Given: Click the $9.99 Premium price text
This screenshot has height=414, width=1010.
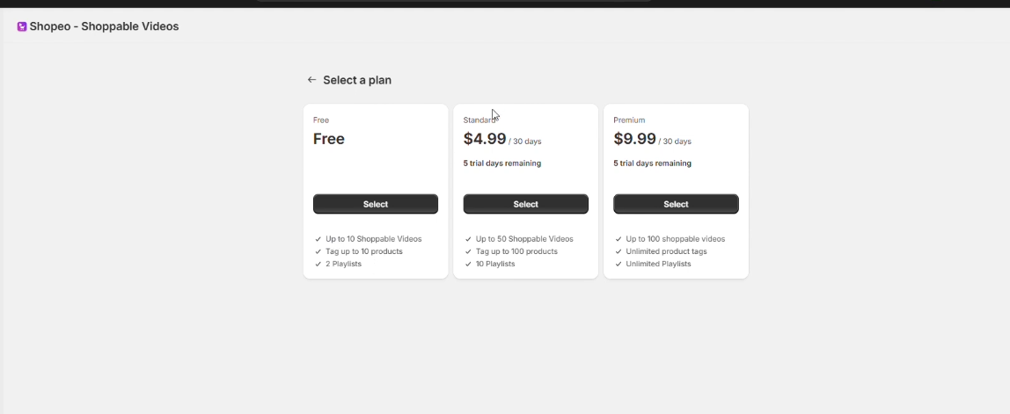Looking at the screenshot, I should tap(634, 139).
